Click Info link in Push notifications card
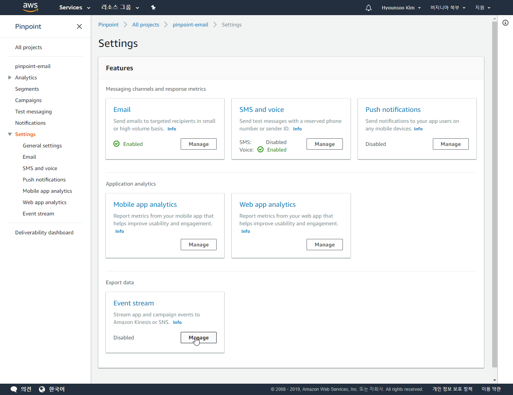This screenshot has height=395, width=513. (418, 129)
